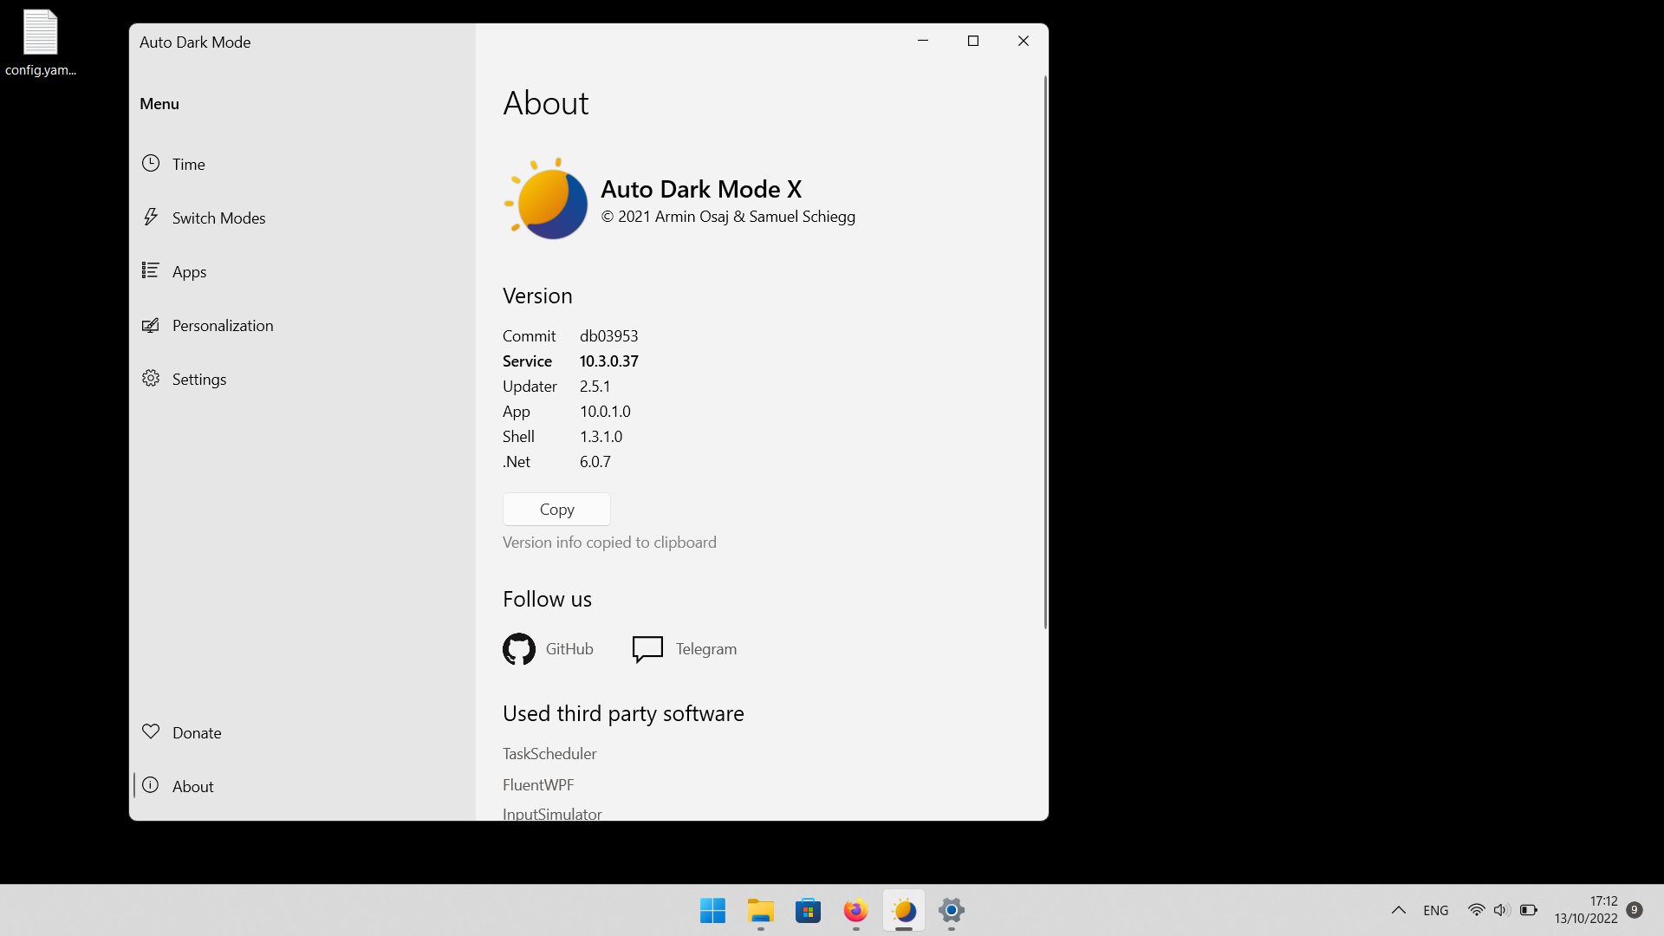Click the Telegram chat bubble icon
This screenshot has height=936, width=1664.
click(x=647, y=649)
